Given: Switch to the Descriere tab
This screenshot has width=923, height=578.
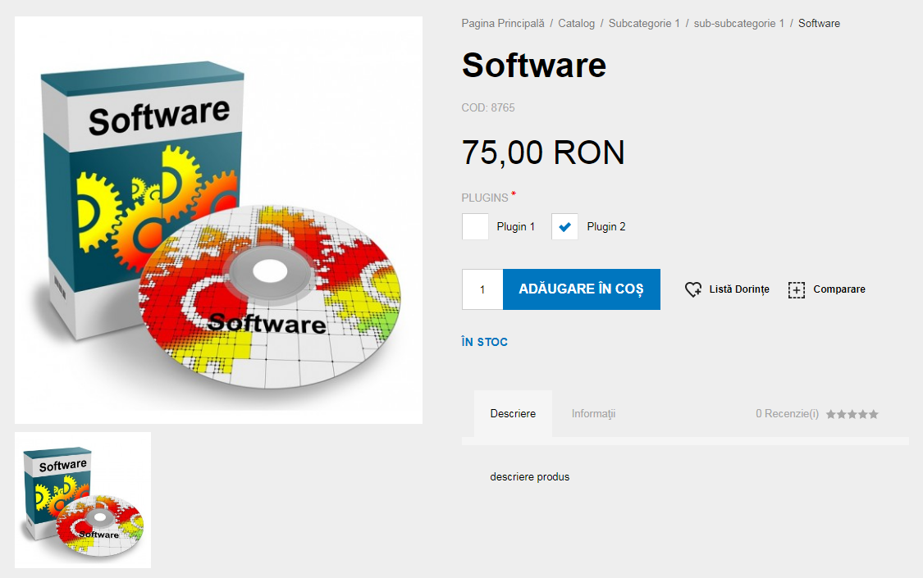Looking at the screenshot, I should 513,413.
